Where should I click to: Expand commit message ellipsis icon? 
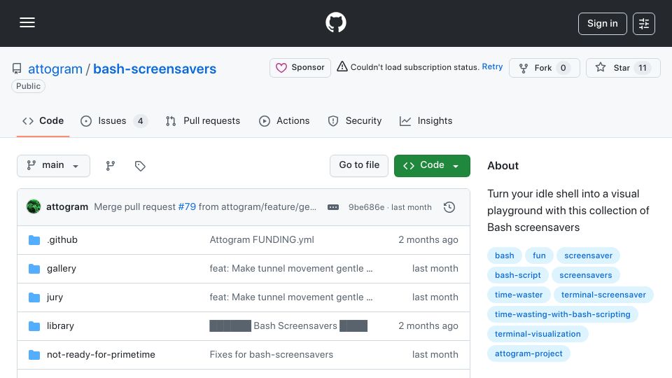(333, 207)
